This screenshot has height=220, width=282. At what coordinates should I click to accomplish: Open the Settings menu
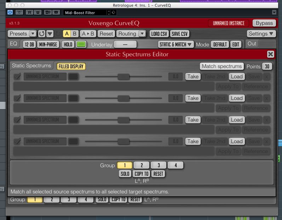point(261,34)
